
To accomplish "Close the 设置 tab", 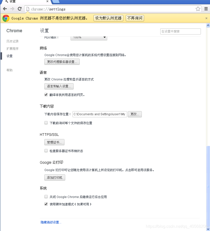I will (x=47, y=1).
